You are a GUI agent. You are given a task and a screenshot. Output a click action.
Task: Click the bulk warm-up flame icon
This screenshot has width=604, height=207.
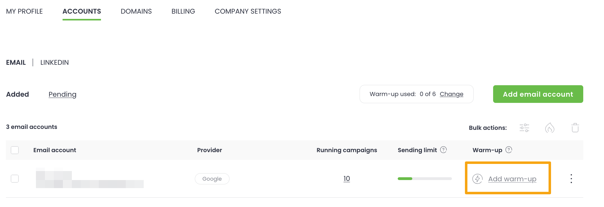(x=549, y=128)
